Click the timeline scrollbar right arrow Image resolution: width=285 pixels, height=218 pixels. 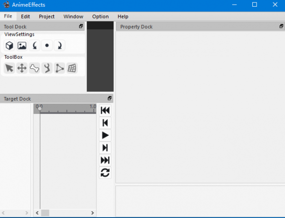point(92,213)
